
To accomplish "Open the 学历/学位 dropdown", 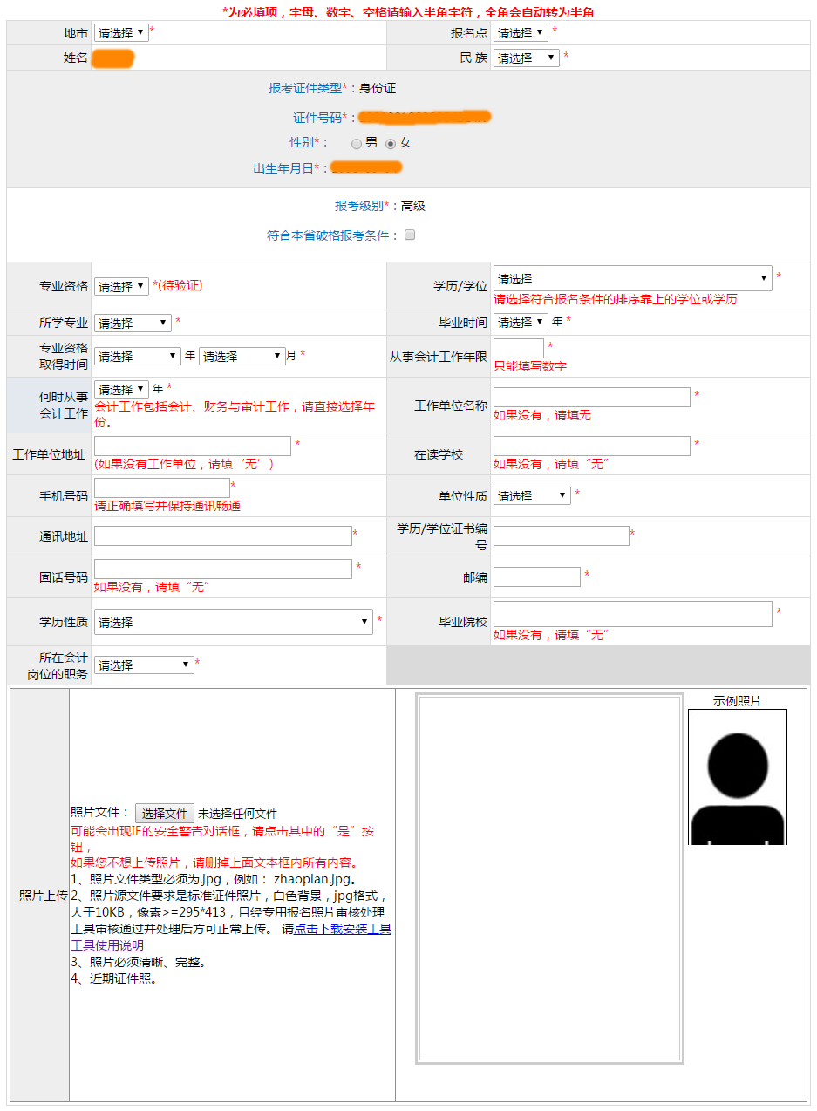I will pyautogui.click(x=632, y=279).
